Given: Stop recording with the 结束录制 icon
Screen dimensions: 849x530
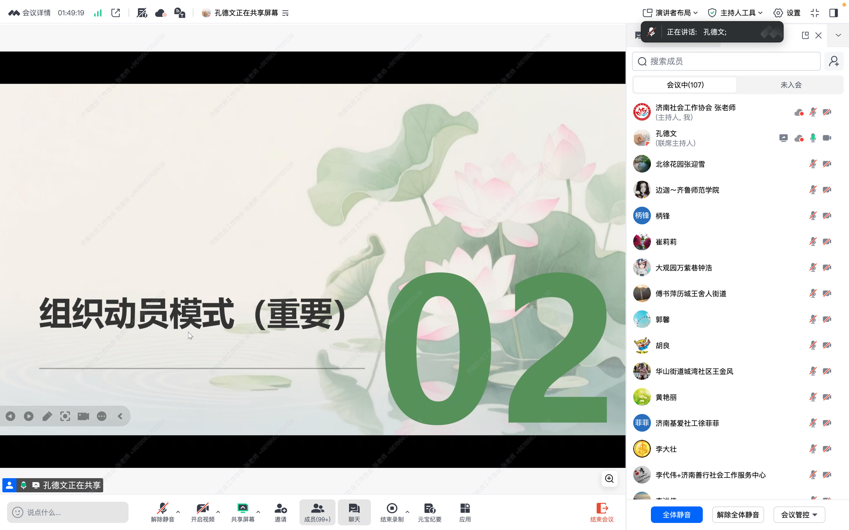Looking at the screenshot, I should pos(392,512).
